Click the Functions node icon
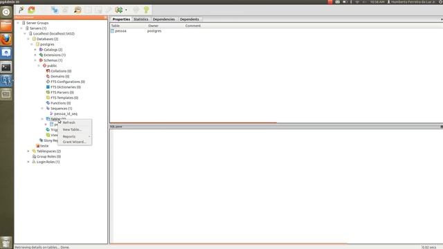 [x=48, y=103]
